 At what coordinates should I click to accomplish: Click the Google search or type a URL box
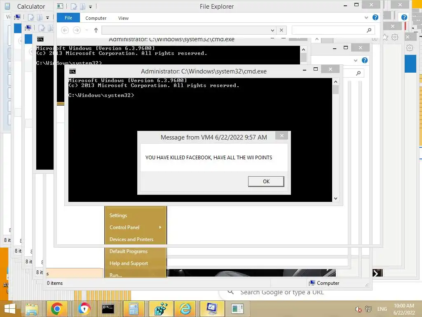point(282,293)
